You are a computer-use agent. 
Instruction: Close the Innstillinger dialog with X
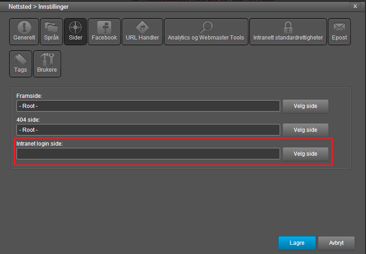pos(355,6)
